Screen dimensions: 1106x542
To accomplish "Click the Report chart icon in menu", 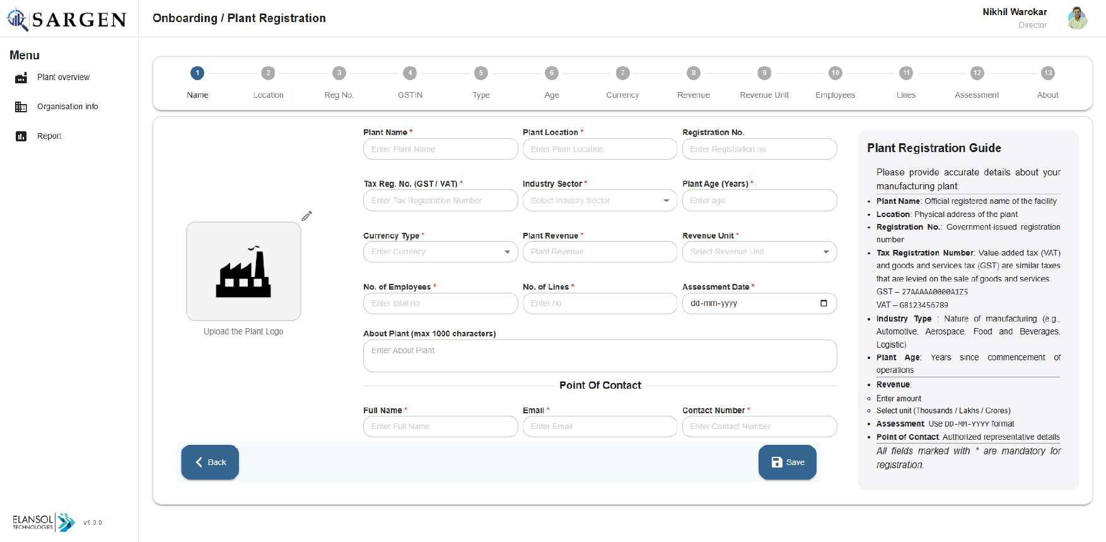I will (x=21, y=136).
